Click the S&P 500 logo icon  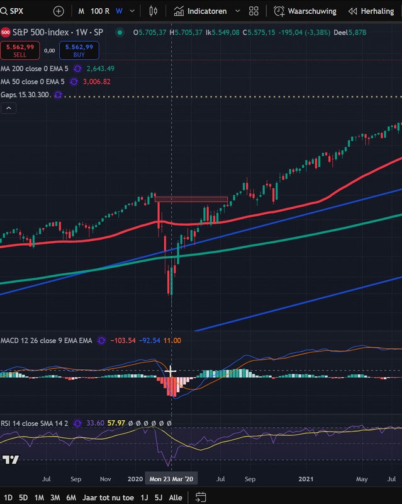(x=6, y=32)
